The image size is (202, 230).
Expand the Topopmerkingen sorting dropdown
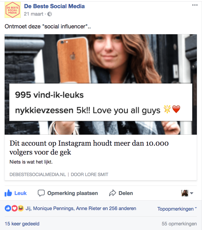click(177, 209)
